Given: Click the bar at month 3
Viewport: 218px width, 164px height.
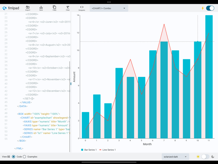Looking at the screenshot, I should [x=119, y=103].
